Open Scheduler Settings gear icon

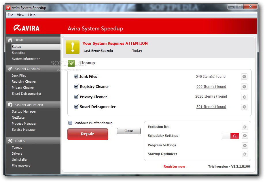pyautogui.click(x=245, y=136)
